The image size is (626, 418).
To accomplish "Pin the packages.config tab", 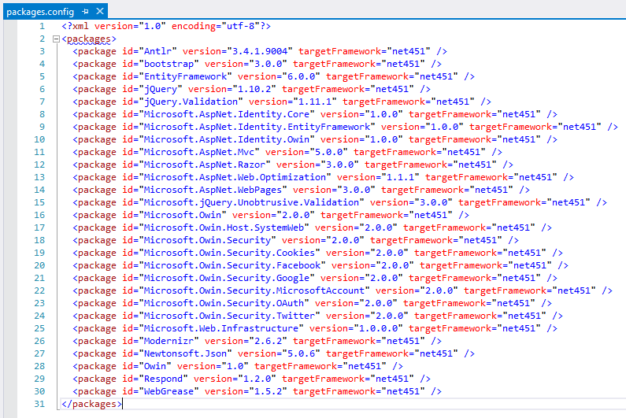I will coord(85,12).
